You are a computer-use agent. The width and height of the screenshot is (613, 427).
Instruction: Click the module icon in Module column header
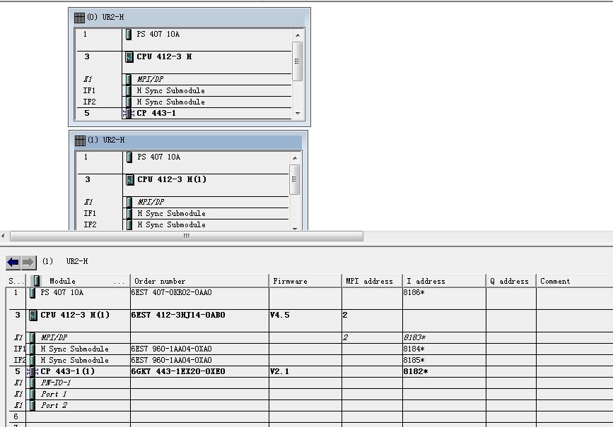[37, 281]
